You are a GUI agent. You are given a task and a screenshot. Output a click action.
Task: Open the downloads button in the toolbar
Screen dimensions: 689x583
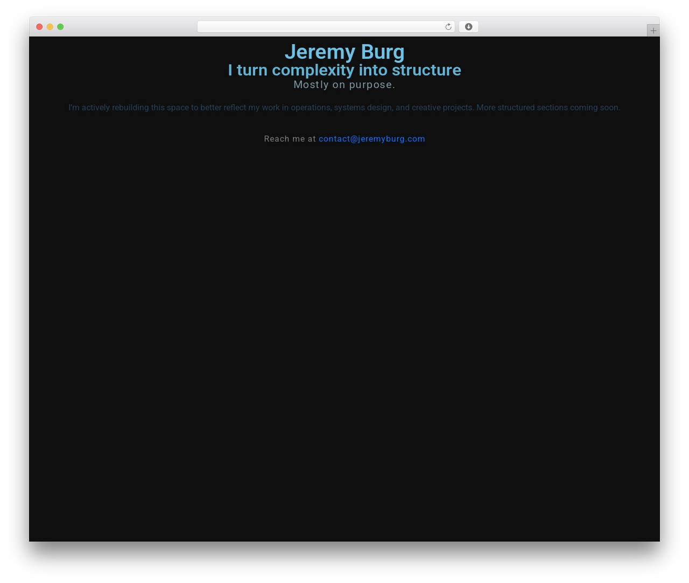(468, 27)
